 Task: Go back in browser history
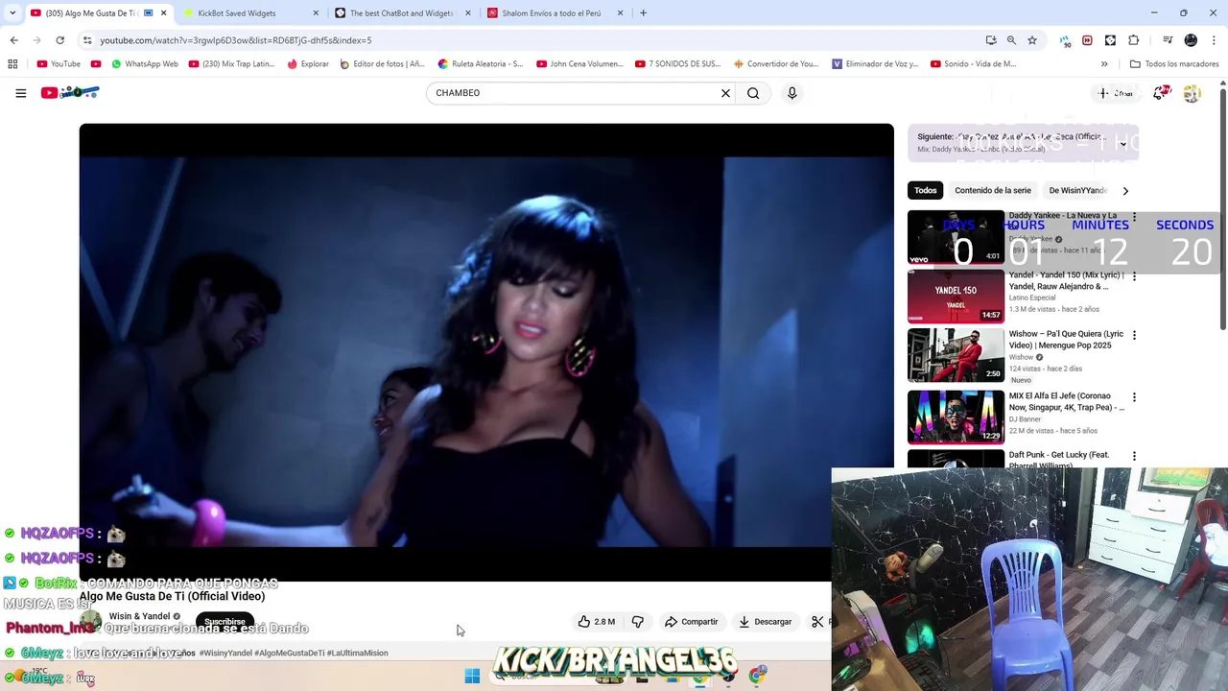pos(13,40)
